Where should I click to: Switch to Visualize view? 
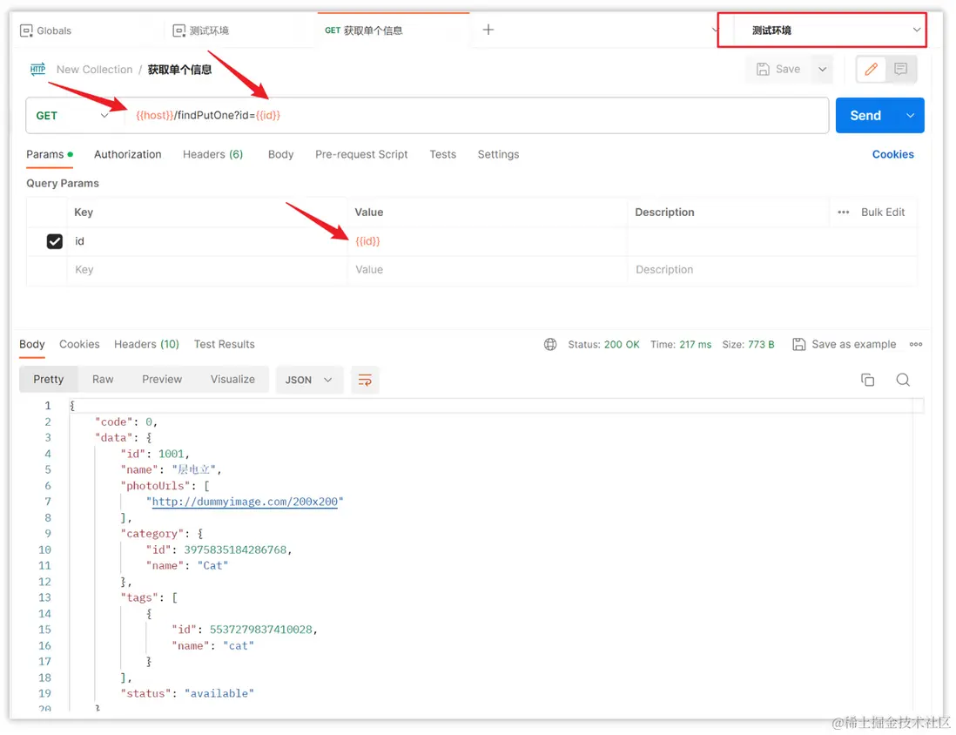(x=232, y=380)
